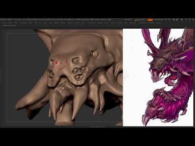The height and width of the screenshot is (146, 195).
Task: Click the sculpted creature's large round eye
Action: pos(75,60)
